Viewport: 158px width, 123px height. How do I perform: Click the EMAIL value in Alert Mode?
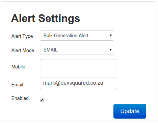point(51,50)
